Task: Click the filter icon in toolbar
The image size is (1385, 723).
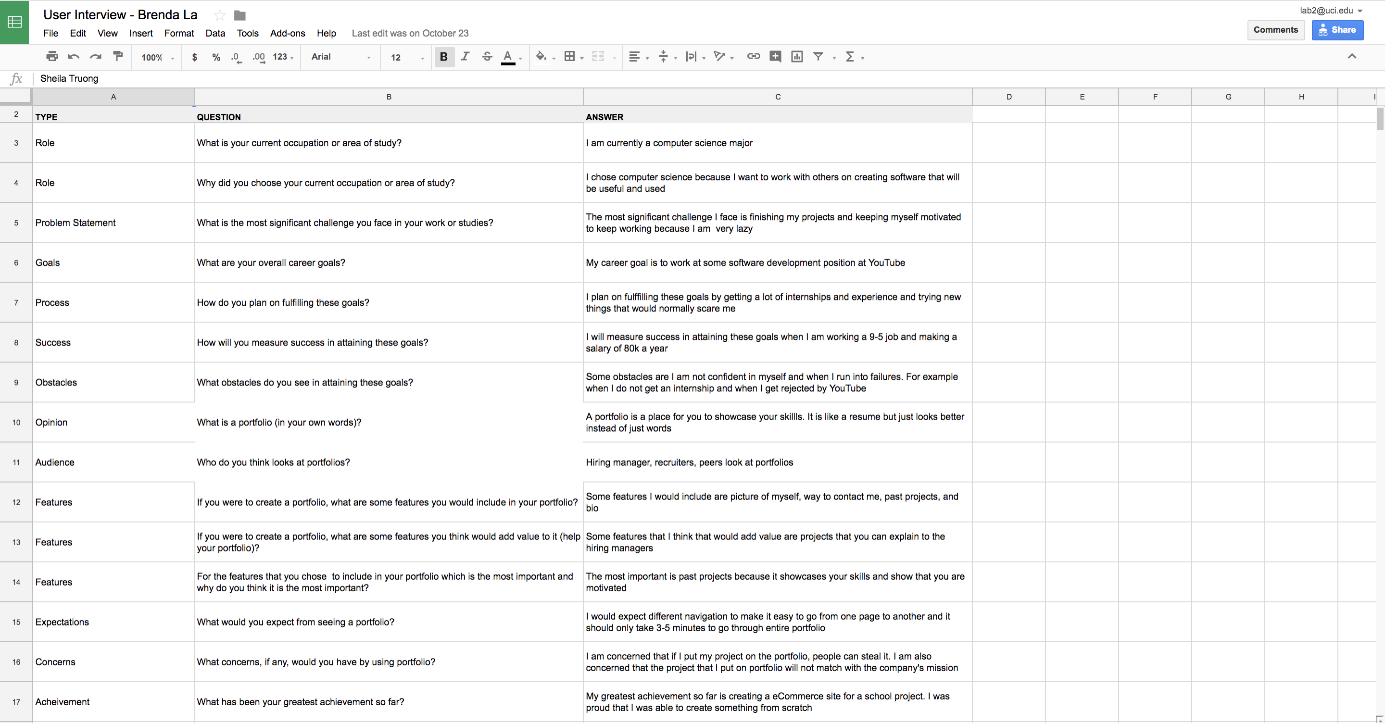Action: (x=818, y=56)
